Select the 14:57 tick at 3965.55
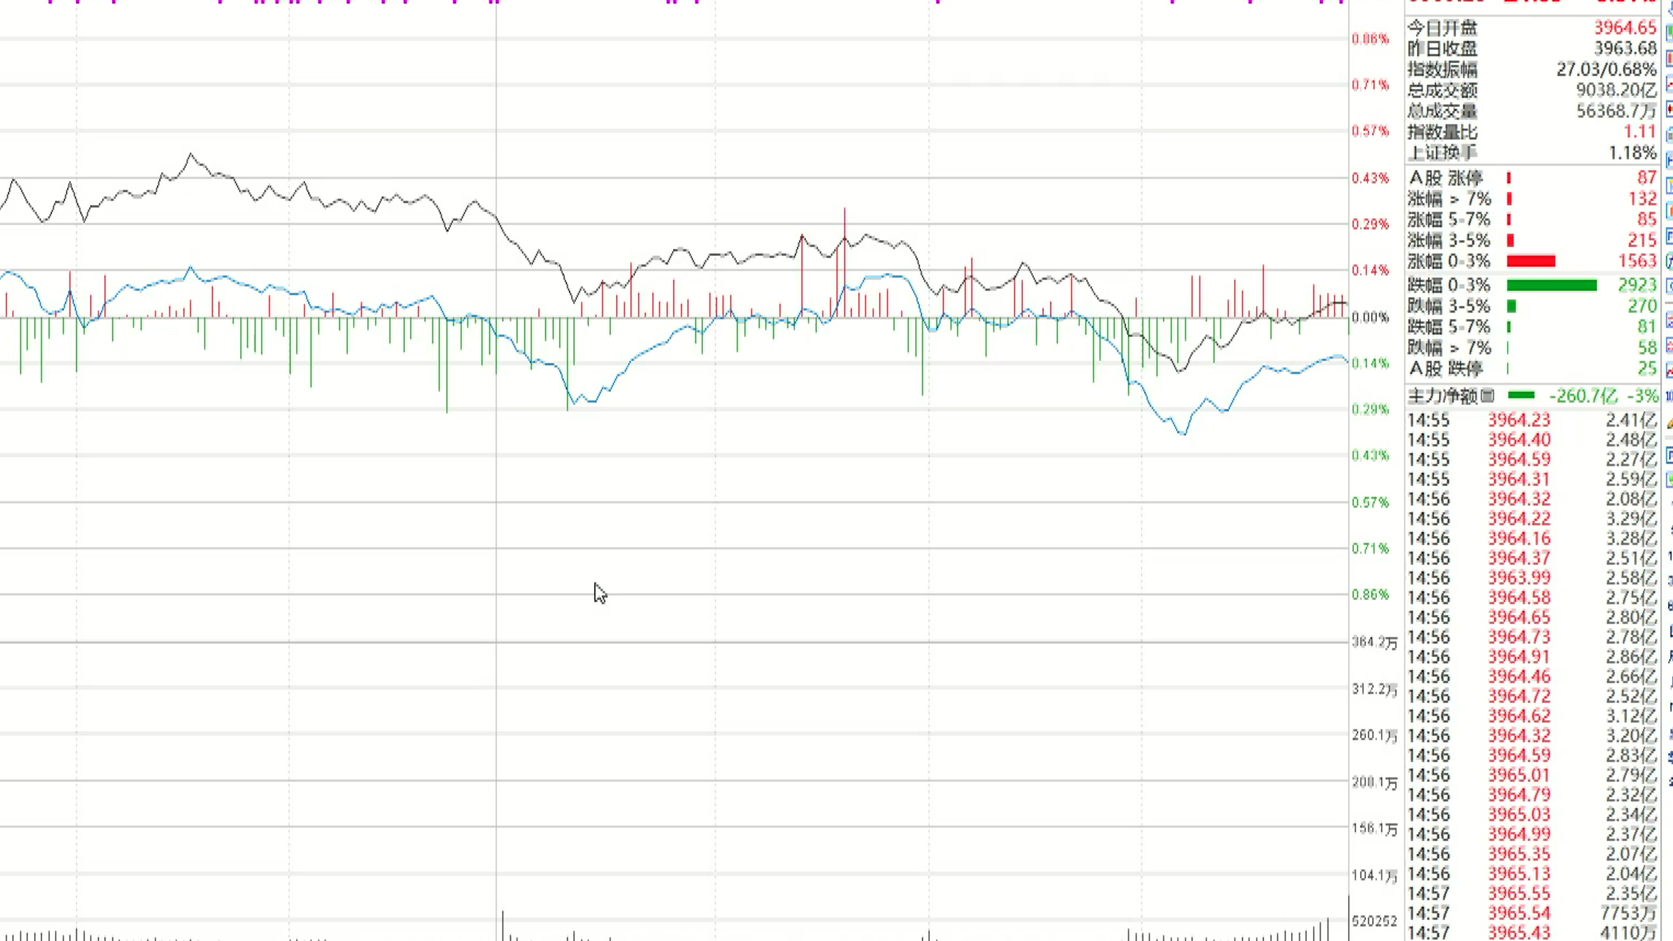This screenshot has width=1673, height=941. point(1519,894)
